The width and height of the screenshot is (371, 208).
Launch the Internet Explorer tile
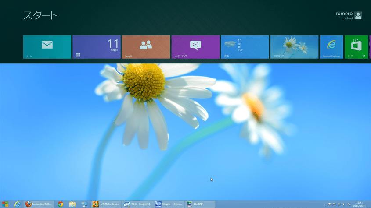point(331,47)
